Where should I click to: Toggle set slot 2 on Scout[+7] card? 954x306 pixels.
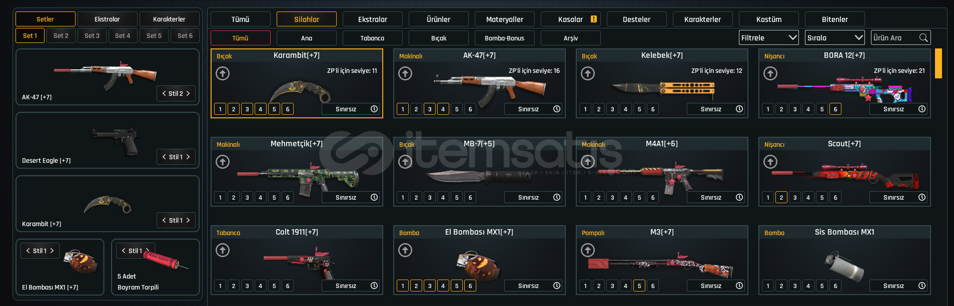pyautogui.click(x=781, y=197)
